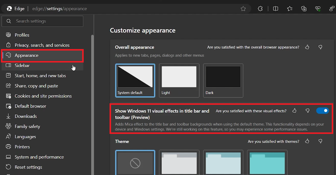
Task: Disable Windows 11 visual effects toggle
Action: pos(322,111)
